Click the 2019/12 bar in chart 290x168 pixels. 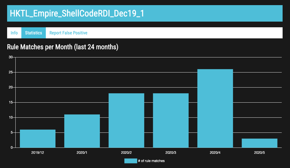click(38, 139)
